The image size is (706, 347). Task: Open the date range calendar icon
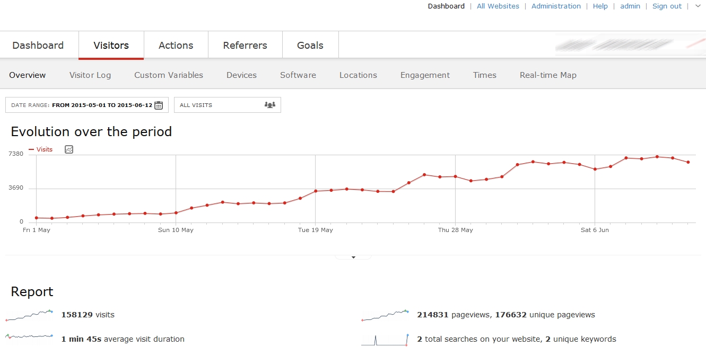click(159, 105)
